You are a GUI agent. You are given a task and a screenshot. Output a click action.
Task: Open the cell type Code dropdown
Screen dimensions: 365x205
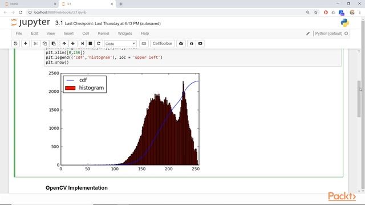pyautogui.click(x=120, y=44)
